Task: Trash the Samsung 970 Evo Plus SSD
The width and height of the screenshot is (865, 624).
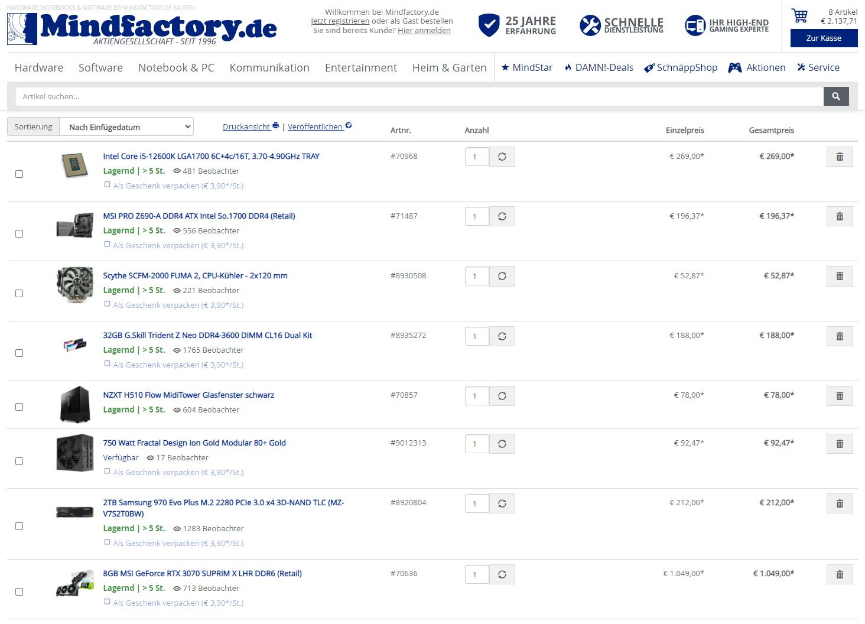Action: [x=839, y=503]
